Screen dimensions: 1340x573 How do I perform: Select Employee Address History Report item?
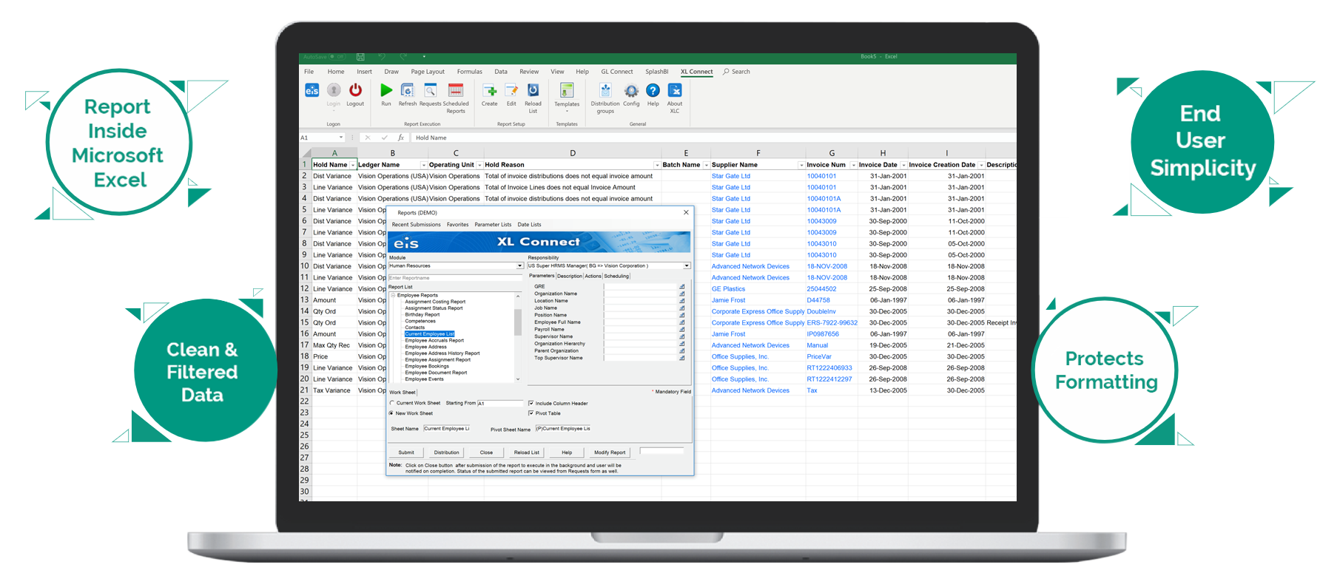(442, 353)
